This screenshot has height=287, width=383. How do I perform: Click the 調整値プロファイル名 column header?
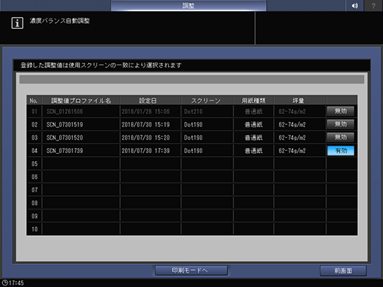click(x=81, y=101)
